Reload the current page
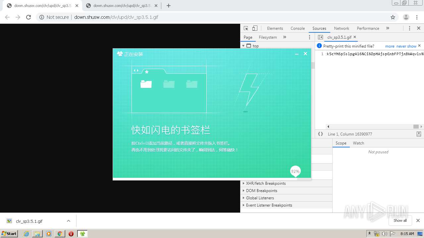Viewport: 424px width, 238px height. [28, 17]
